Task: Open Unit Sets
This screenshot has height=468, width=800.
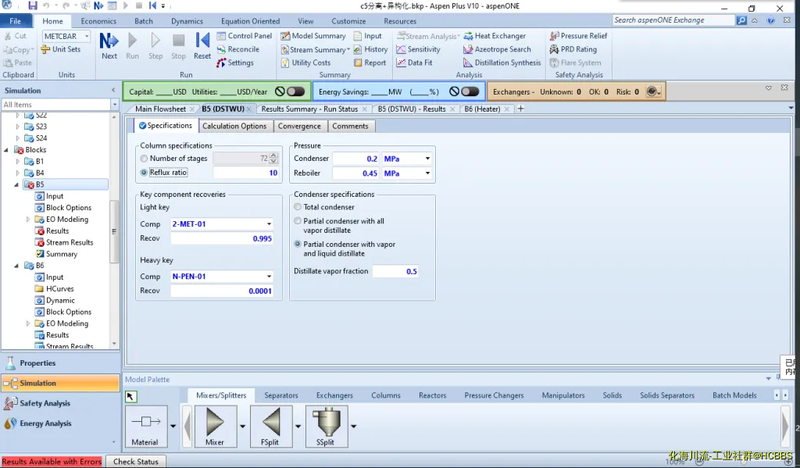Action: [x=61, y=49]
